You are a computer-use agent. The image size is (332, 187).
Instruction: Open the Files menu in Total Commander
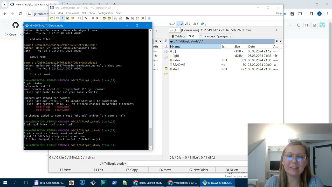click(x=52, y=13)
